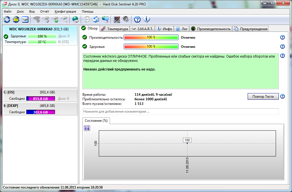Click help icon next to Повтор Теста

click(x=283, y=96)
